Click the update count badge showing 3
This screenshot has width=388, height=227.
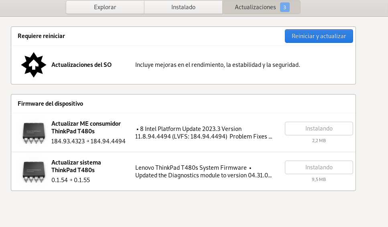click(284, 7)
